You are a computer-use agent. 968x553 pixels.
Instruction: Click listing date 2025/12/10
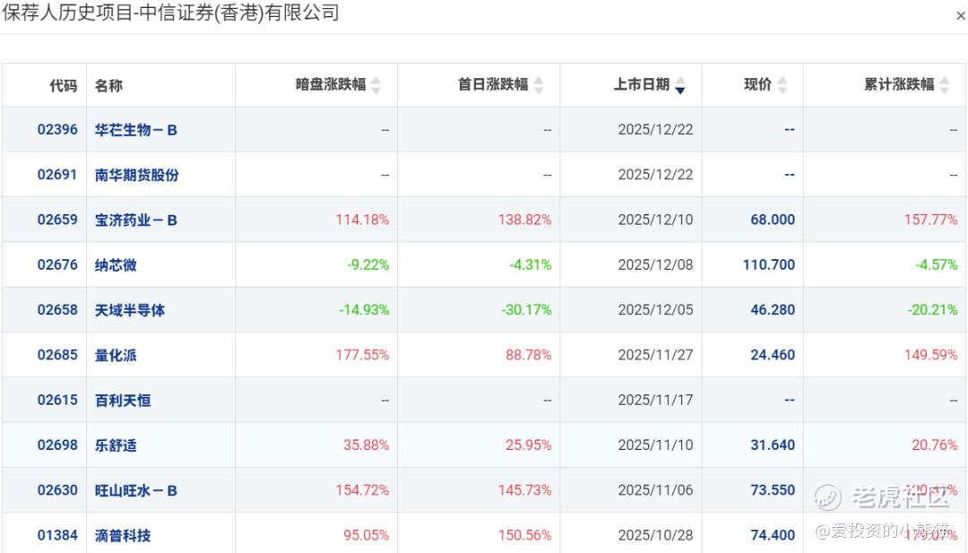click(x=655, y=220)
